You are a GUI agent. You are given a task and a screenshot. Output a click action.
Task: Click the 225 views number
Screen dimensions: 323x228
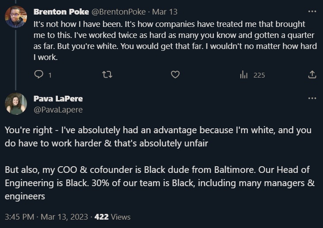[259, 75]
